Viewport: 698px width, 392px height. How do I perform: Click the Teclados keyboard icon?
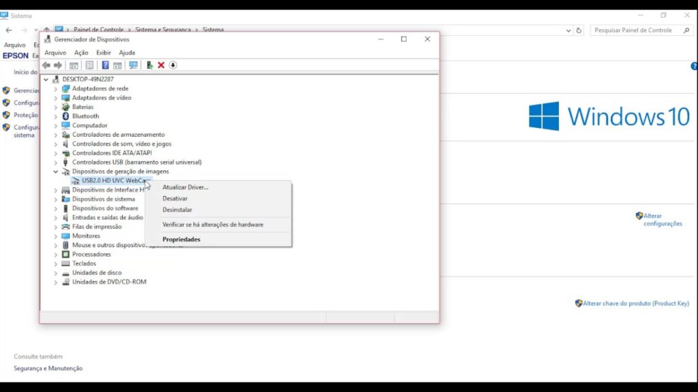65,263
